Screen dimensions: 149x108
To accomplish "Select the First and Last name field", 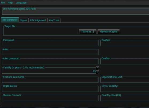I will click(x=50, y=80).
